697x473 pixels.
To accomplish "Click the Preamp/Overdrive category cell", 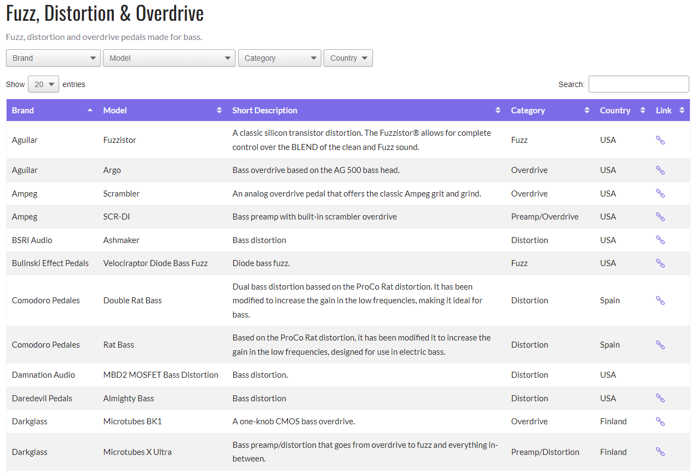I will coord(545,217).
